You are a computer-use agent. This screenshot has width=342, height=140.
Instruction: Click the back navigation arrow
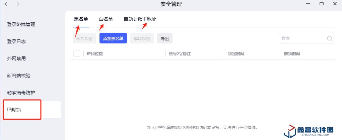[x=6, y=4]
